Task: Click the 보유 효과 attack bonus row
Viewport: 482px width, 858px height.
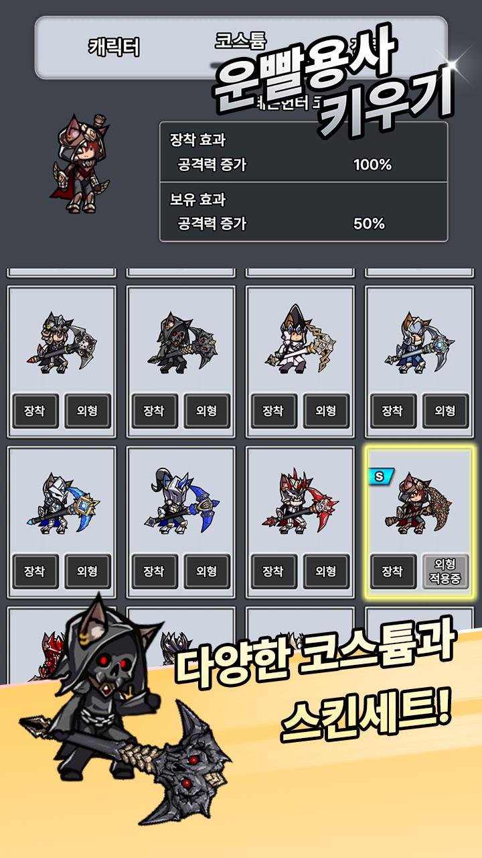Action: 303,224
